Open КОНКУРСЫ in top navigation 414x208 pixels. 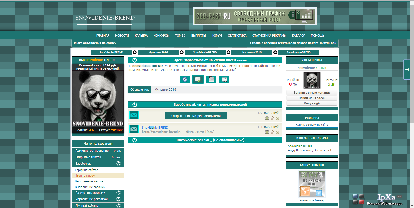click(161, 36)
